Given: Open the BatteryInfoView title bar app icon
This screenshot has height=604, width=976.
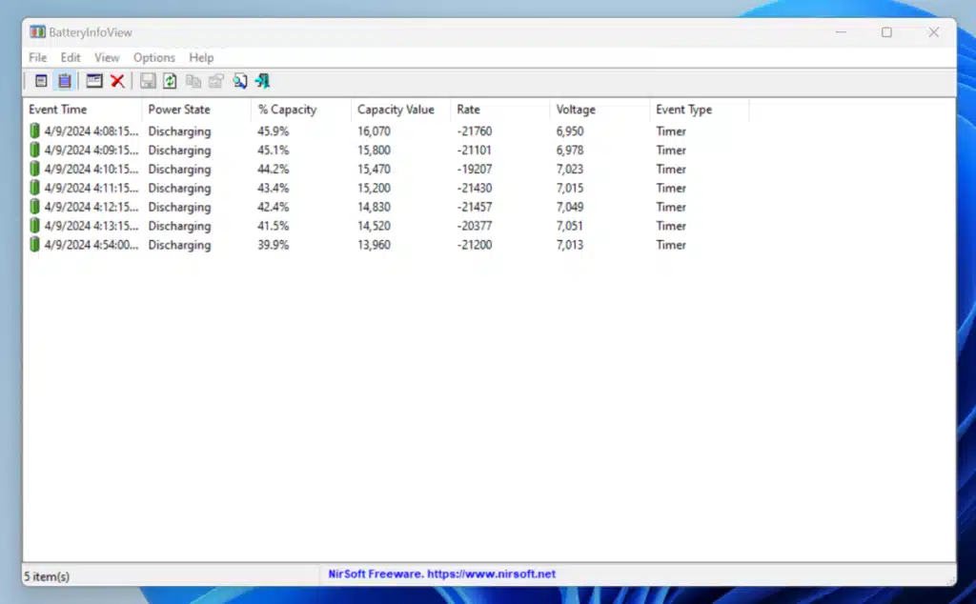Looking at the screenshot, I should (37, 31).
